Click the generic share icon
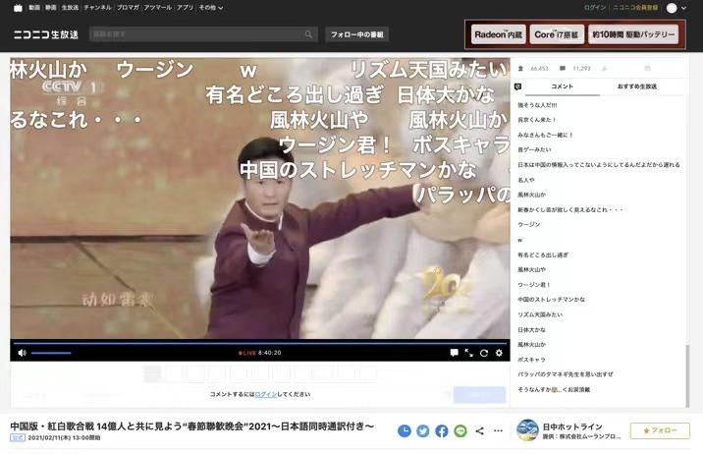The image size is (703, 454). coord(479,431)
